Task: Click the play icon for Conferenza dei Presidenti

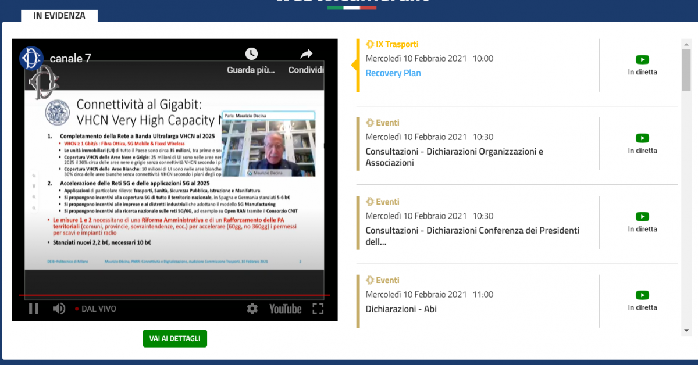Action: click(642, 217)
